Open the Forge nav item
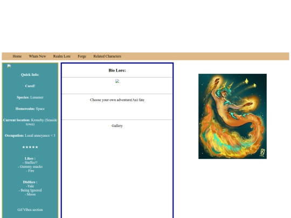This screenshot has height=218, width=291. [x=82, y=56]
